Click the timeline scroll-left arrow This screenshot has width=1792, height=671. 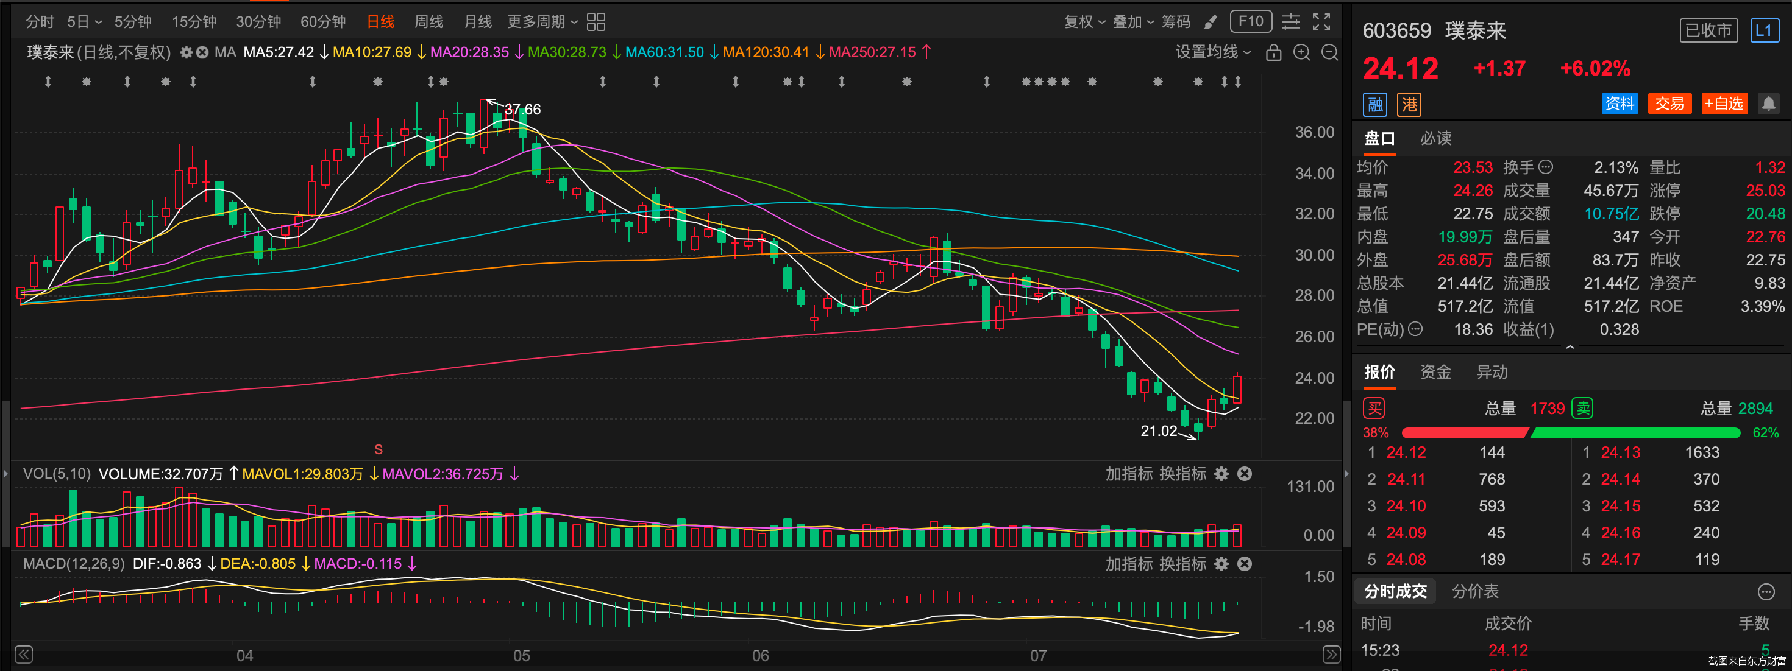pyautogui.click(x=24, y=655)
